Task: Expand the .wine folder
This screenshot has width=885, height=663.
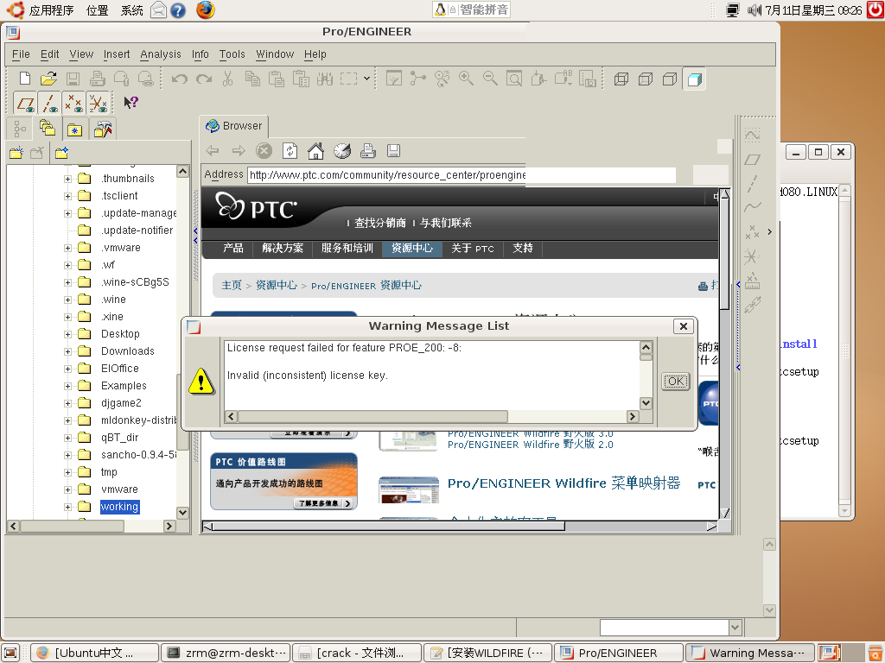Action: point(67,300)
